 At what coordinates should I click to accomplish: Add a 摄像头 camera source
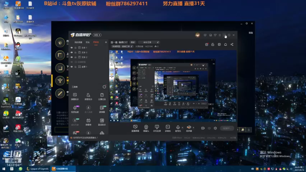point(146,128)
